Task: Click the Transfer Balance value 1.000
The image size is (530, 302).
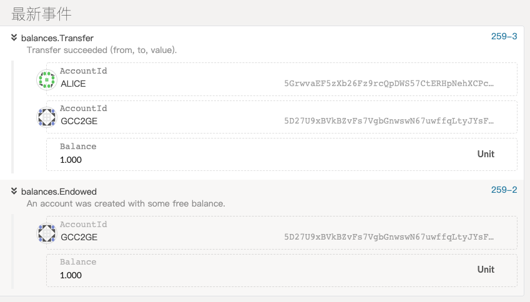Action: coord(71,160)
